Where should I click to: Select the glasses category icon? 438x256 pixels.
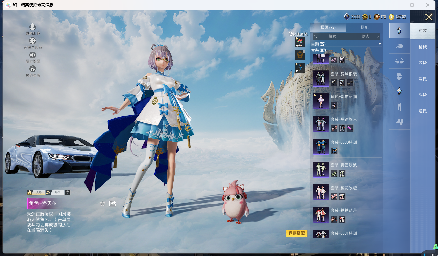399,61
